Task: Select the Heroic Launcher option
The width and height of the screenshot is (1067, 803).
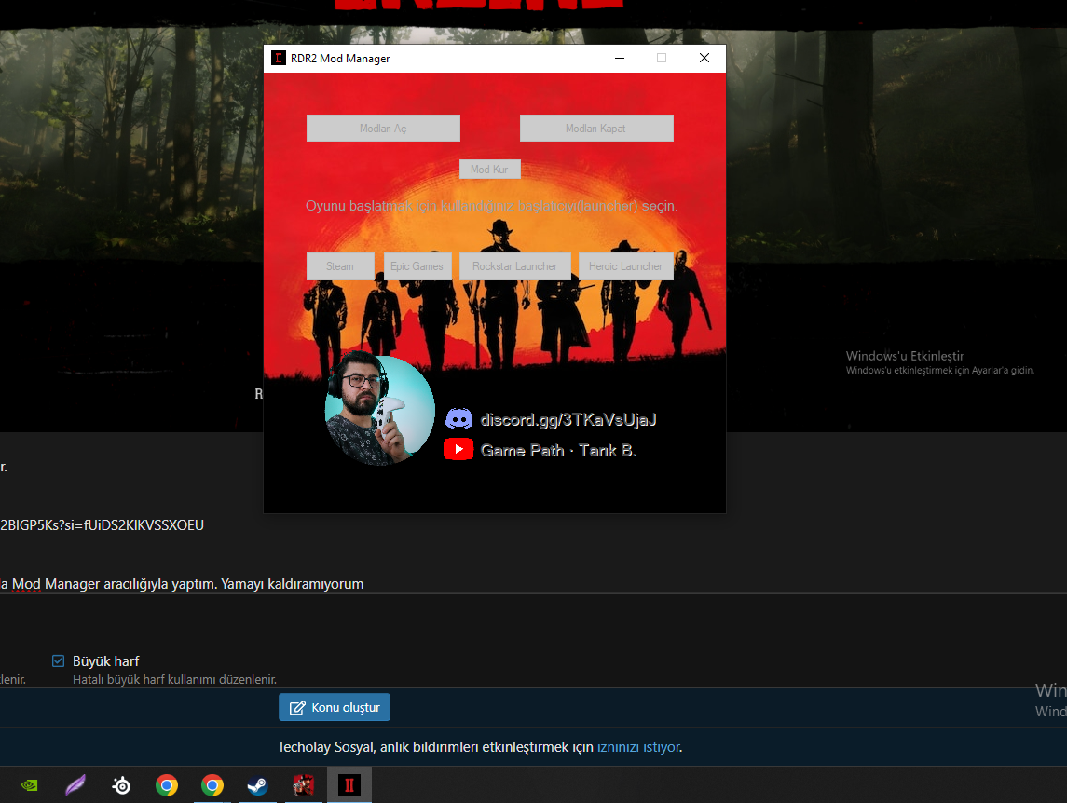Action: [626, 266]
